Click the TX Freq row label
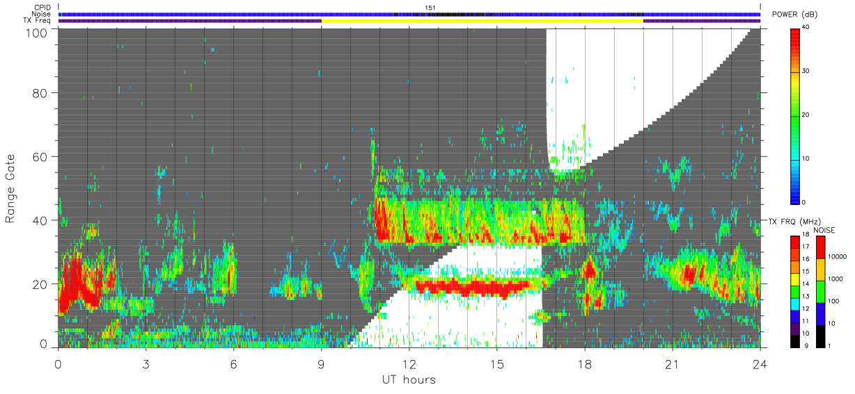Viewport: 855px width, 394px height. coord(38,20)
